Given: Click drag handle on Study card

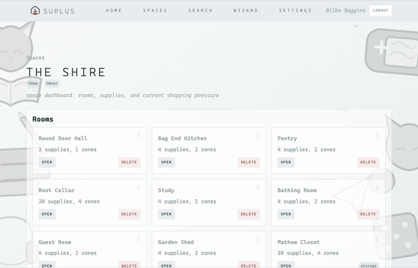Looking at the screenshot, I should pos(258,187).
